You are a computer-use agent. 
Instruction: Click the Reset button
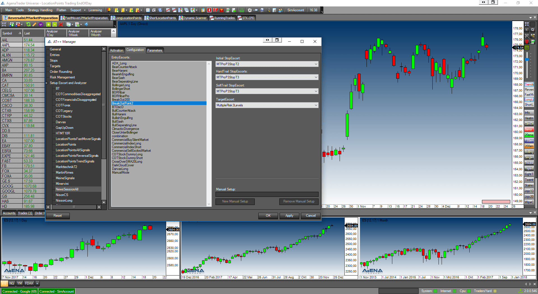(x=58, y=216)
